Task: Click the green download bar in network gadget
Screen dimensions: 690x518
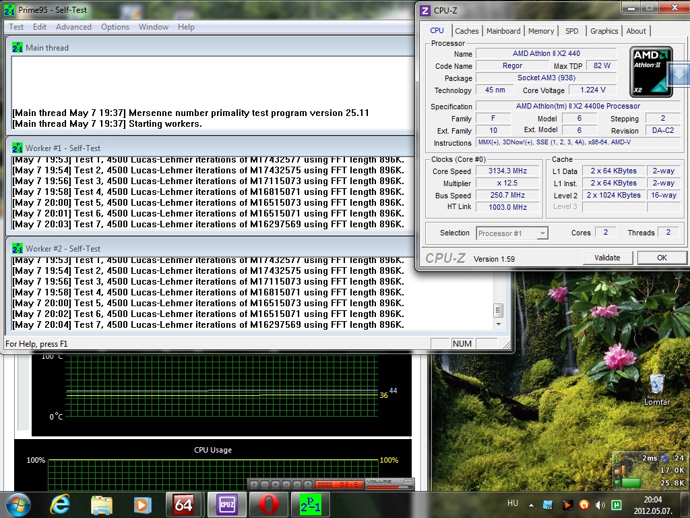Action: tap(630, 483)
